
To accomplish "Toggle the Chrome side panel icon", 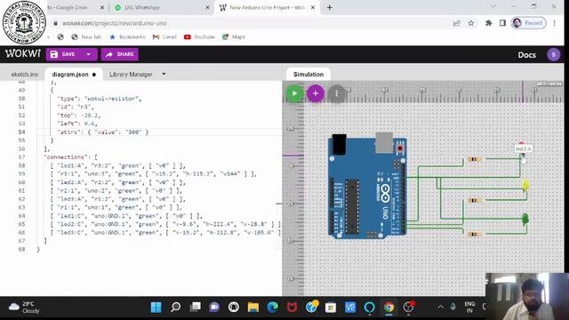I will pyautogui.click(x=502, y=23).
